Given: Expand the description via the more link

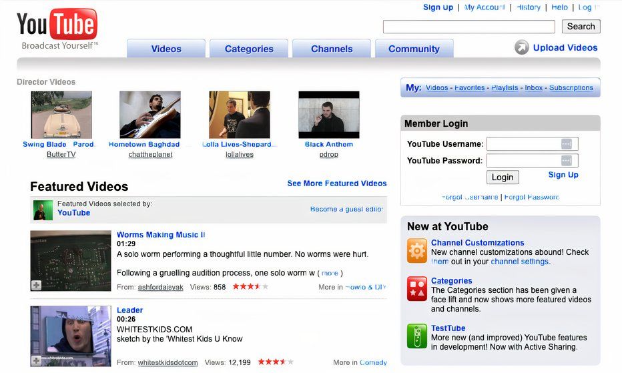Looking at the screenshot, I should (x=330, y=273).
